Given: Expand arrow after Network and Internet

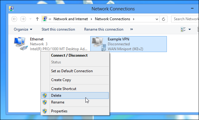Looking at the screenshot, I should pos(91,19).
